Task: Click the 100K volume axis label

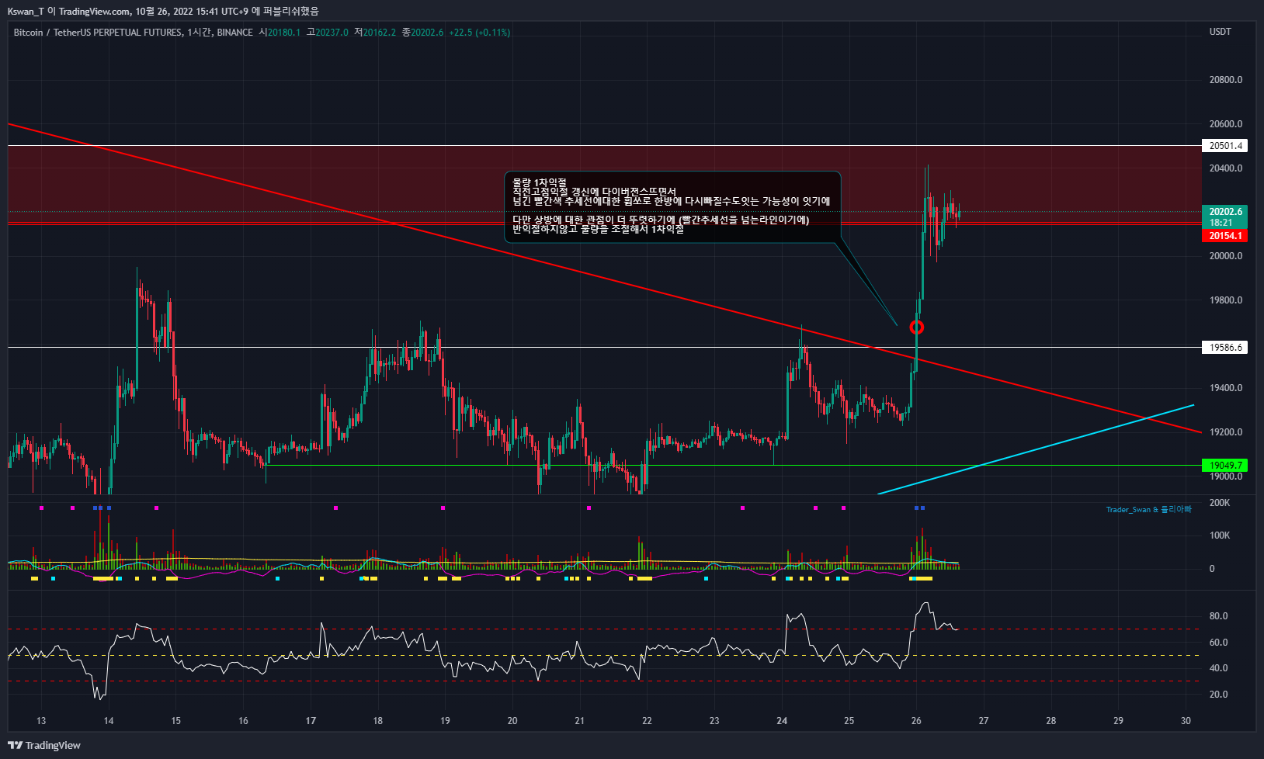Action: (1220, 535)
